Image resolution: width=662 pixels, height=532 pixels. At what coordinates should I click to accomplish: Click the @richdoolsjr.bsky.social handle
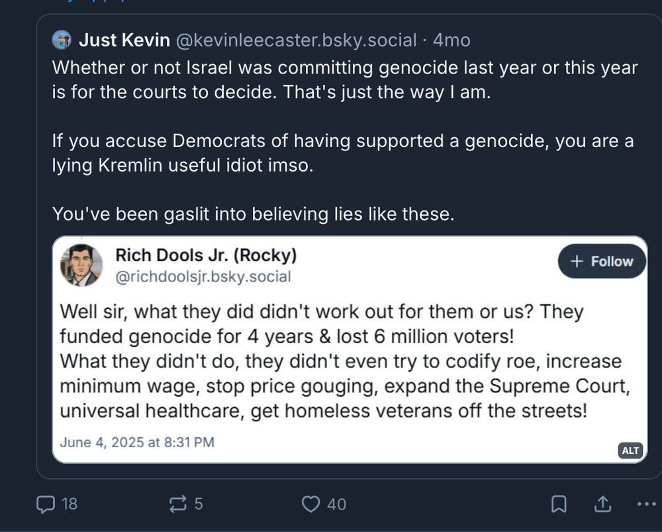(x=203, y=276)
